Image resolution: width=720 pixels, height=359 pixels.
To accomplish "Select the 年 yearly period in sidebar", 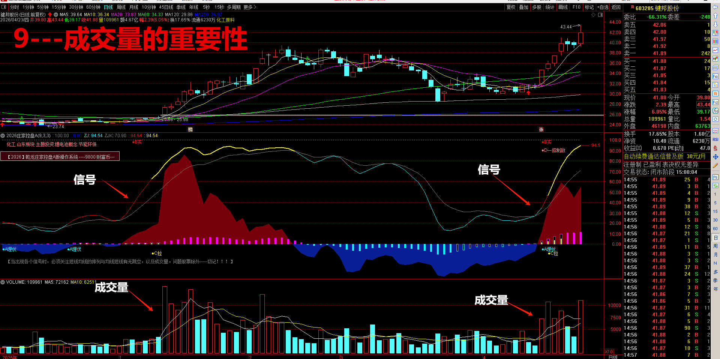I will (x=715, y=289).
